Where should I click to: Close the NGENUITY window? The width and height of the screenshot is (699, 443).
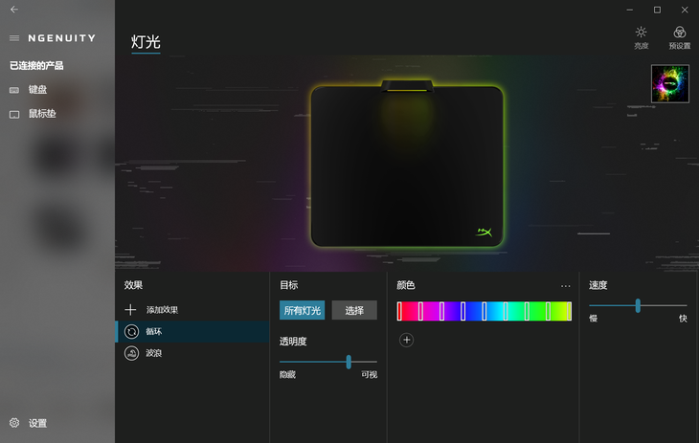click(x=685, y=10)
